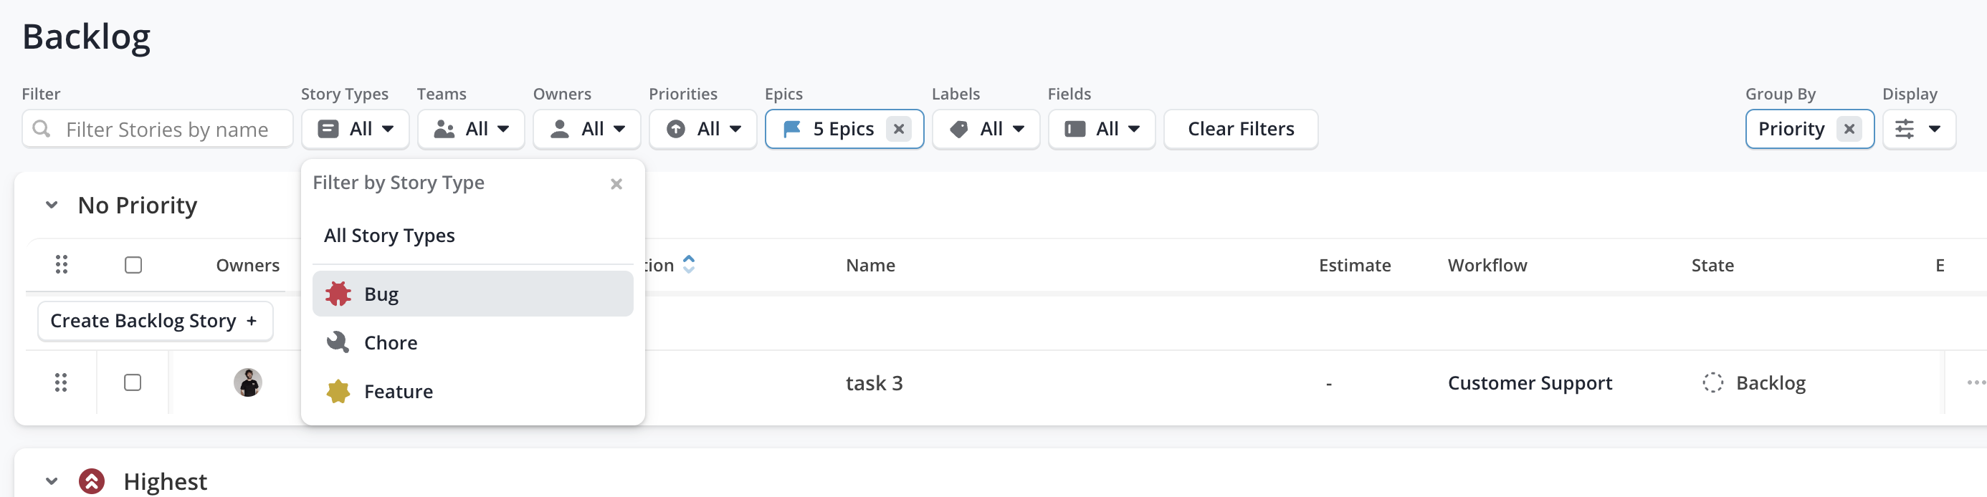The height and width of the screenshot is (497, 1987).
Task: Click the sort arrows in column header
Action: tap(689, 264)
